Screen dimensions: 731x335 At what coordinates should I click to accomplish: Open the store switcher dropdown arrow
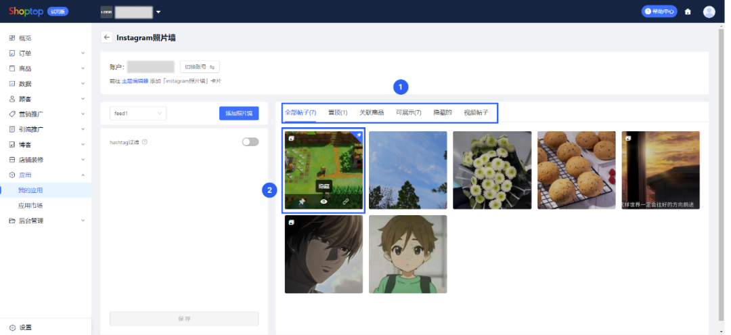click(158, 12)
